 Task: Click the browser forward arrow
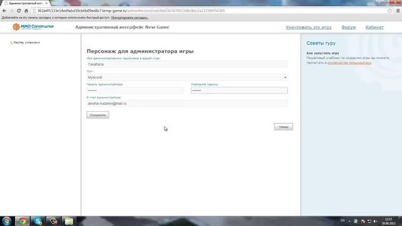[x=12, y=11]
